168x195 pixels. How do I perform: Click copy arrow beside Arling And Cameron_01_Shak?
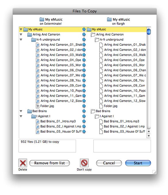[x=84, y=45]
